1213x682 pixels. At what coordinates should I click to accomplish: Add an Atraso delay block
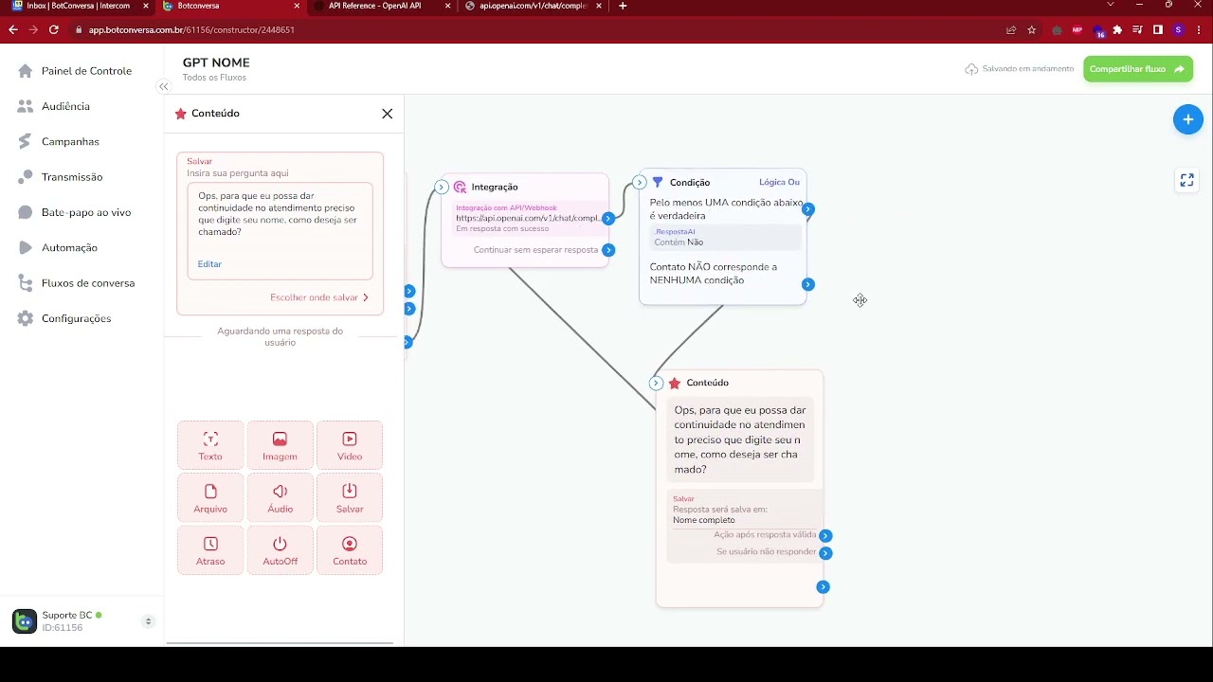coord(210,549)
